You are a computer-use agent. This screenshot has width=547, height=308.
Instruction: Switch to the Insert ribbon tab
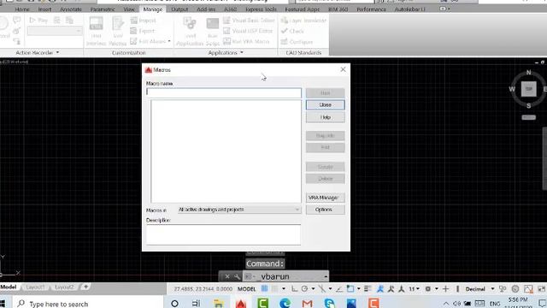coord(44,9)
